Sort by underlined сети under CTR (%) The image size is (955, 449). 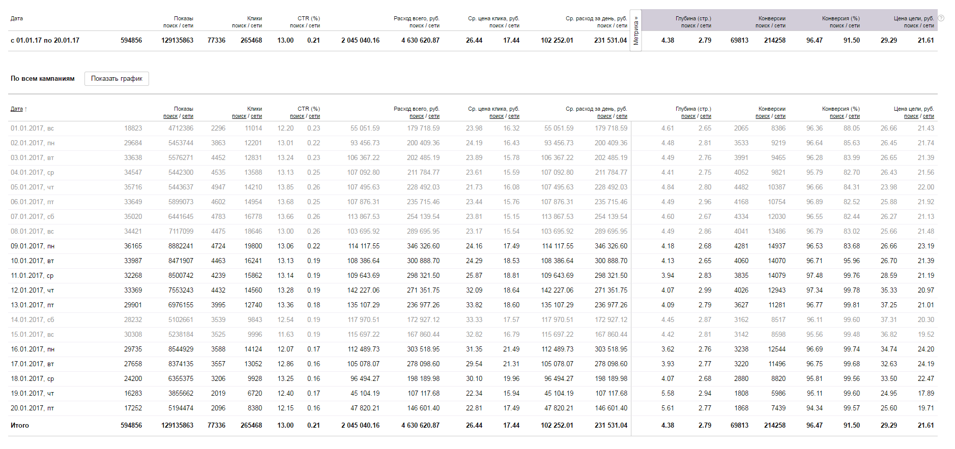(x=314, y=116)
